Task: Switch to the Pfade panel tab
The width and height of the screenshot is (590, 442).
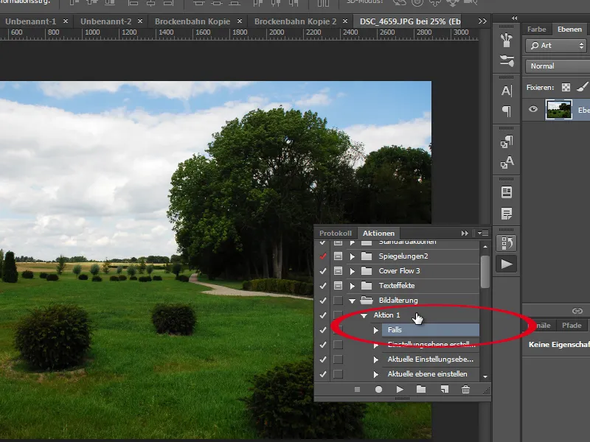Action: 572,326
